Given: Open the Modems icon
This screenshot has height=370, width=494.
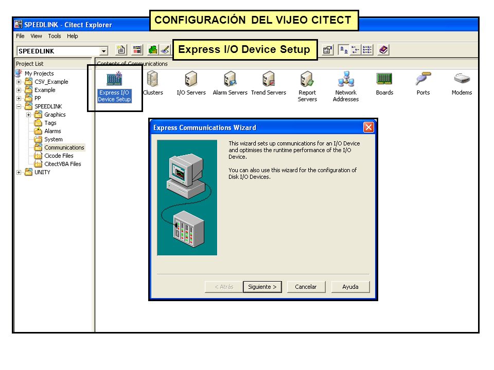Looking at the screenshot, I should [x=462, y=83].
